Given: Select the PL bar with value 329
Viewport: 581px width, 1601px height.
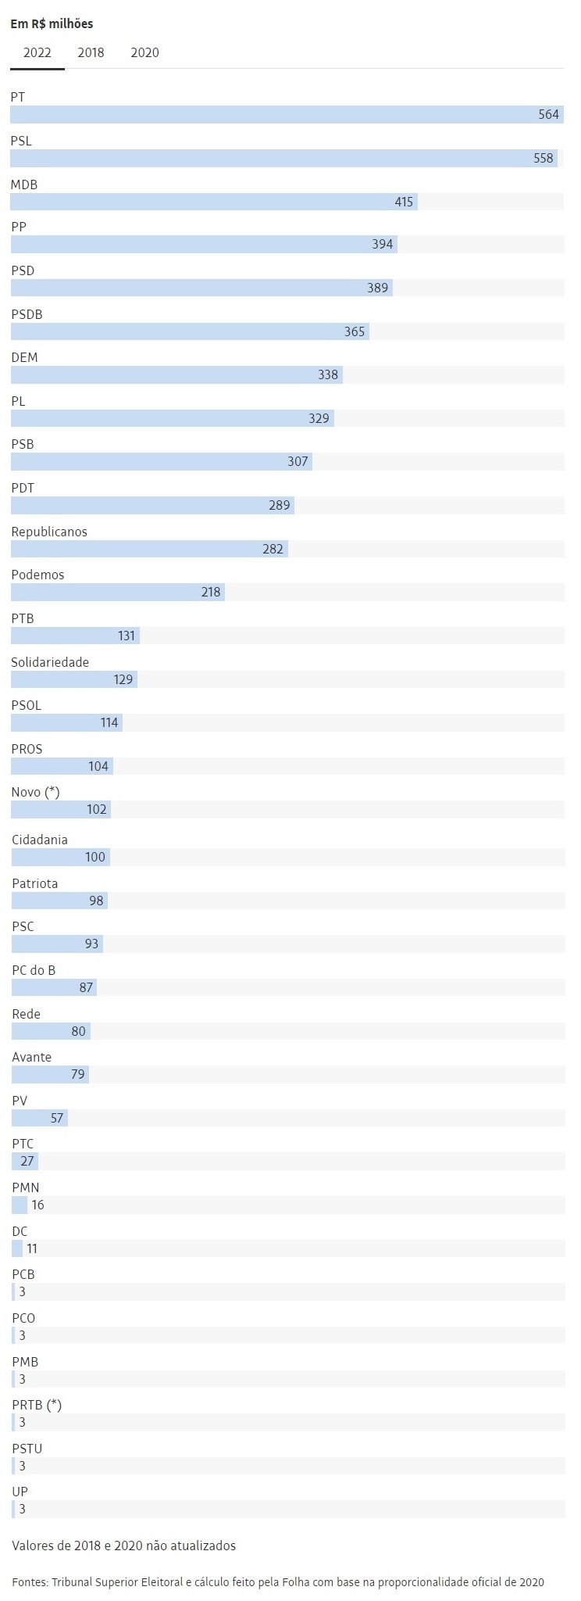Looking at the screenshot, I should pyautogui.click(x=173, y=418).
